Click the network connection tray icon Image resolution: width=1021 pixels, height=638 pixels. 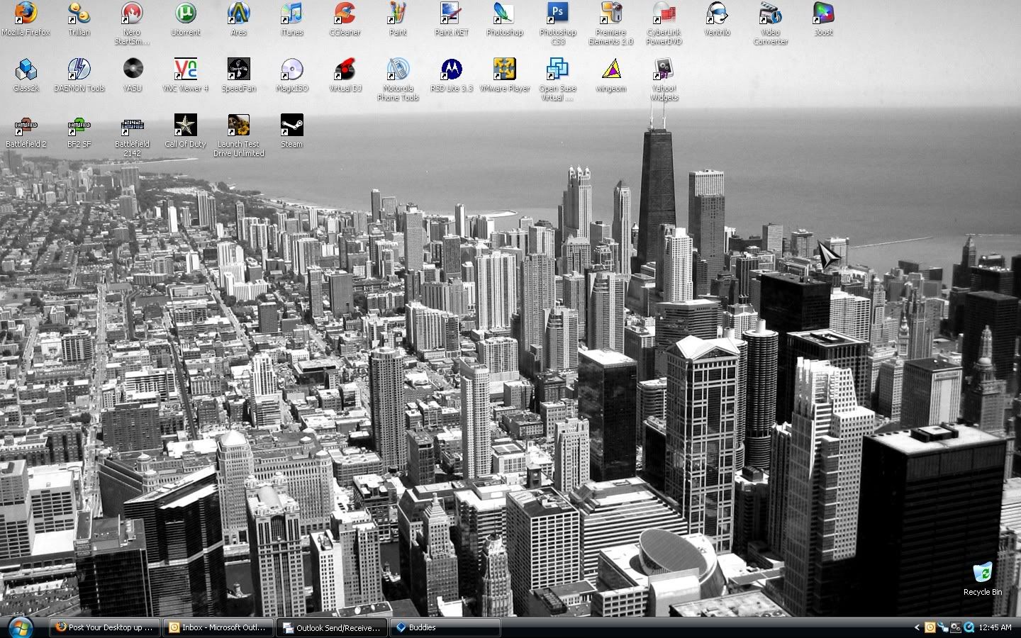(942, 627)
